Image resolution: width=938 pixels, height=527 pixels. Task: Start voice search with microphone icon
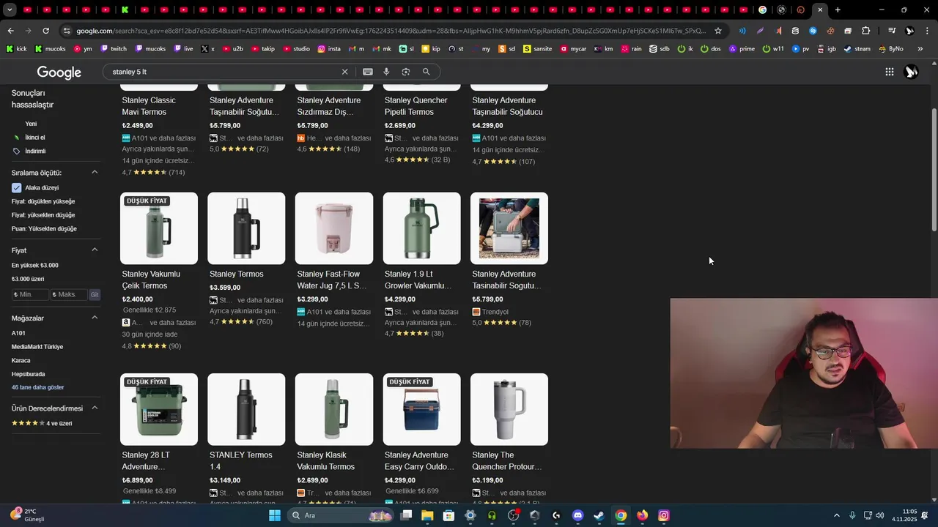pyautogui.click(x=387, y=72)
